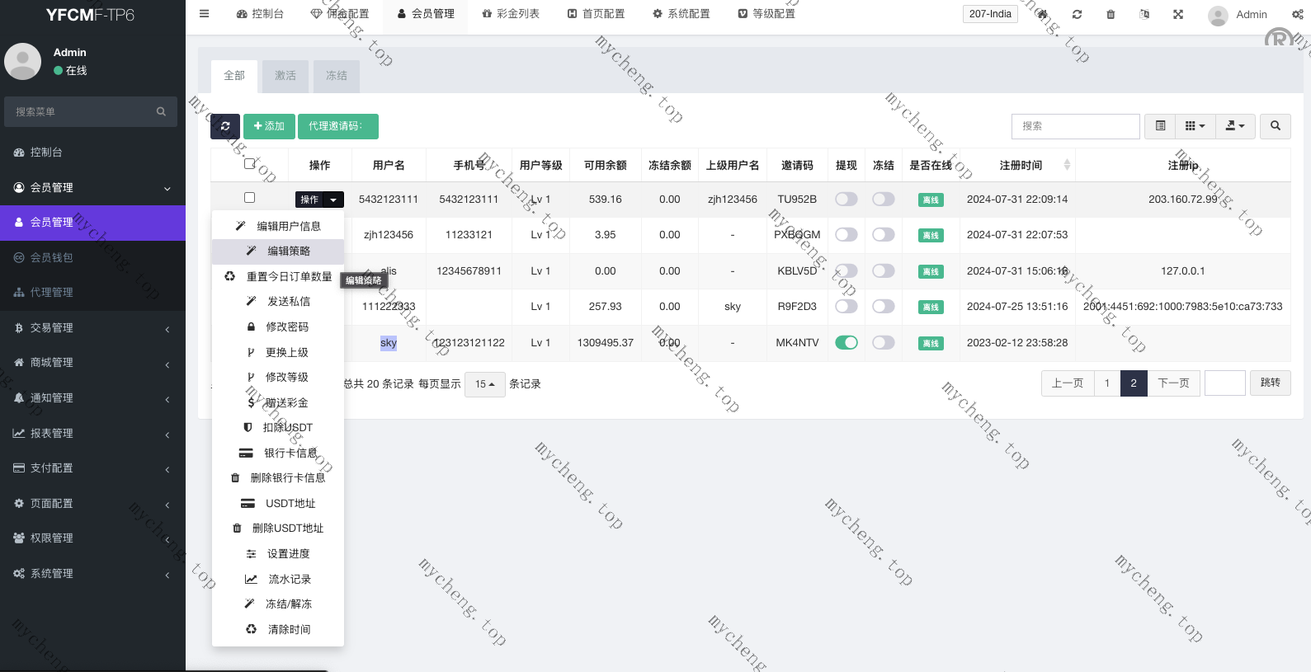Switch table view with list toggle icon
The width and height of the screenshot is (1311, 672).
click(x=1160, y=126)
